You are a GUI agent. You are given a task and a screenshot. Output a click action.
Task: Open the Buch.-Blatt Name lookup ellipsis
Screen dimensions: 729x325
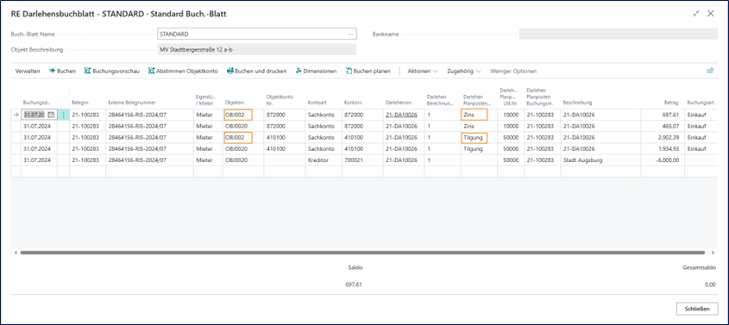[x=350, y=34]
